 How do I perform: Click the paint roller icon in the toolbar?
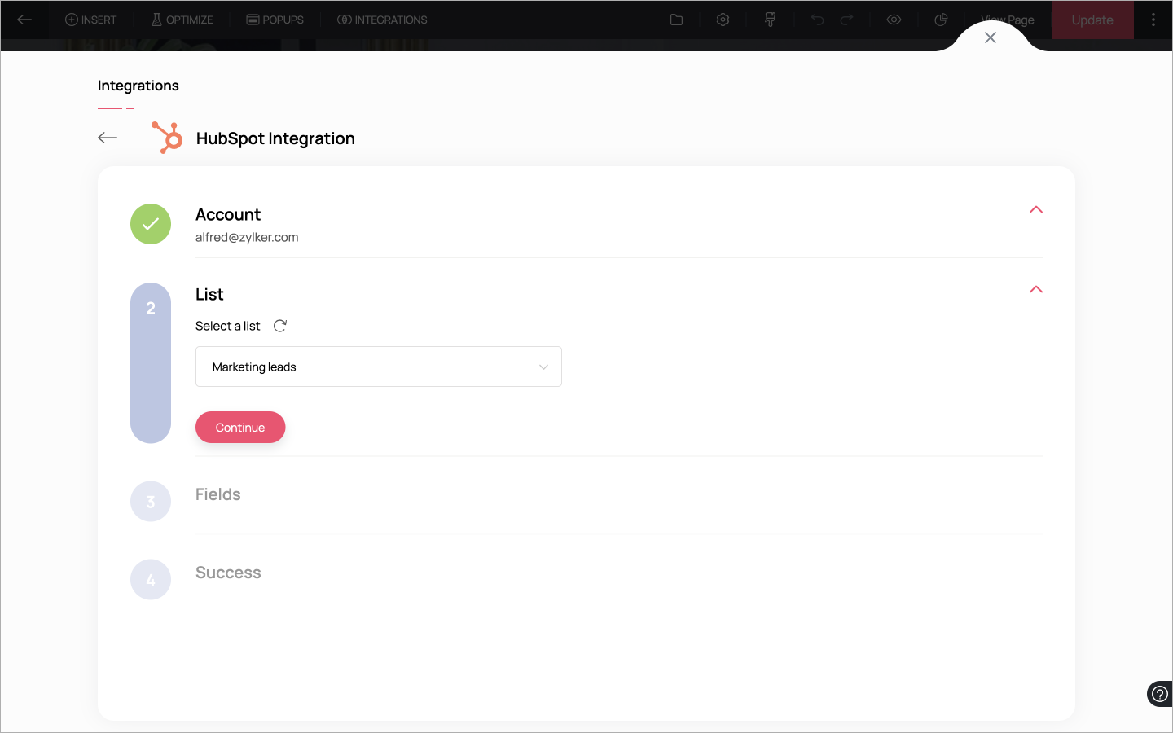pos(770,20)
